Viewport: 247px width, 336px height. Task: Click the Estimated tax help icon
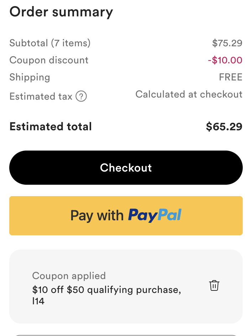tap(82, 96)
